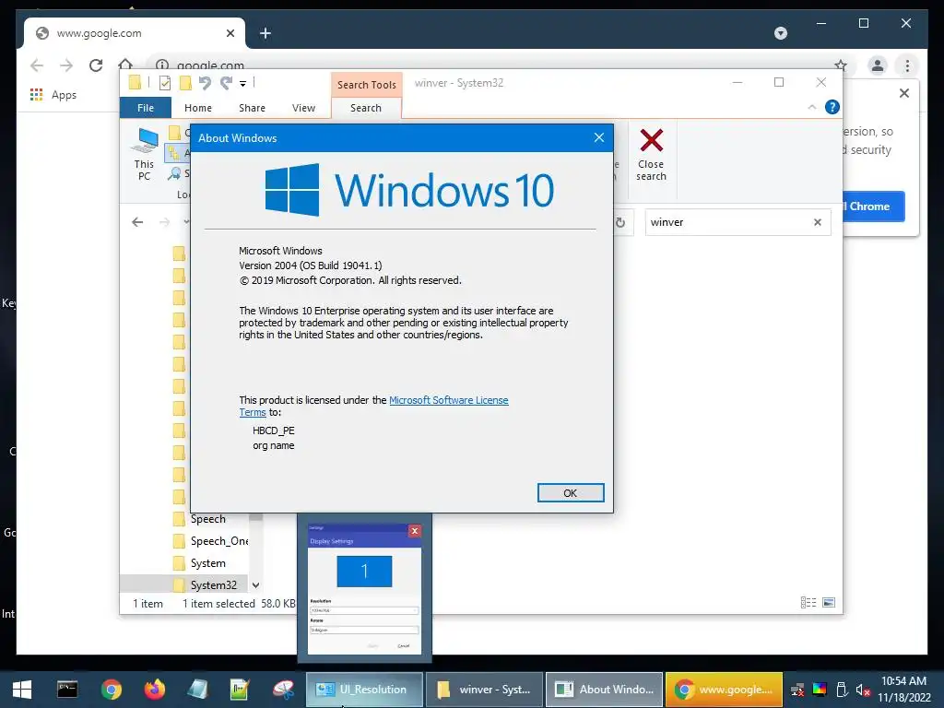Click the Search Tools contextual tab header
Image resolution: width=944 pixels, height=708 pixels.
[x=367, y=85]
